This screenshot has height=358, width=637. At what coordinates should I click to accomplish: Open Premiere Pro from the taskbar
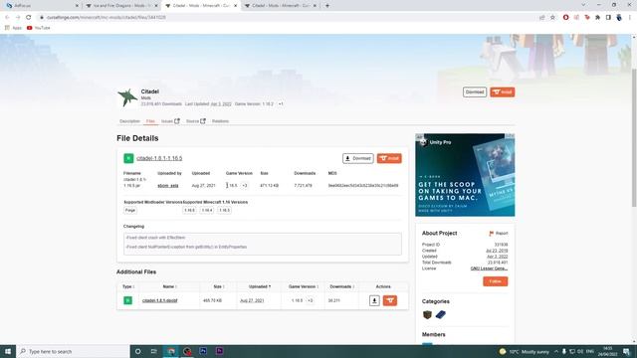pos(219,351)
